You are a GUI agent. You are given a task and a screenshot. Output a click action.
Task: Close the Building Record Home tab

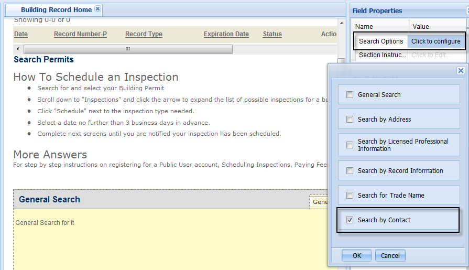[97, 9]
